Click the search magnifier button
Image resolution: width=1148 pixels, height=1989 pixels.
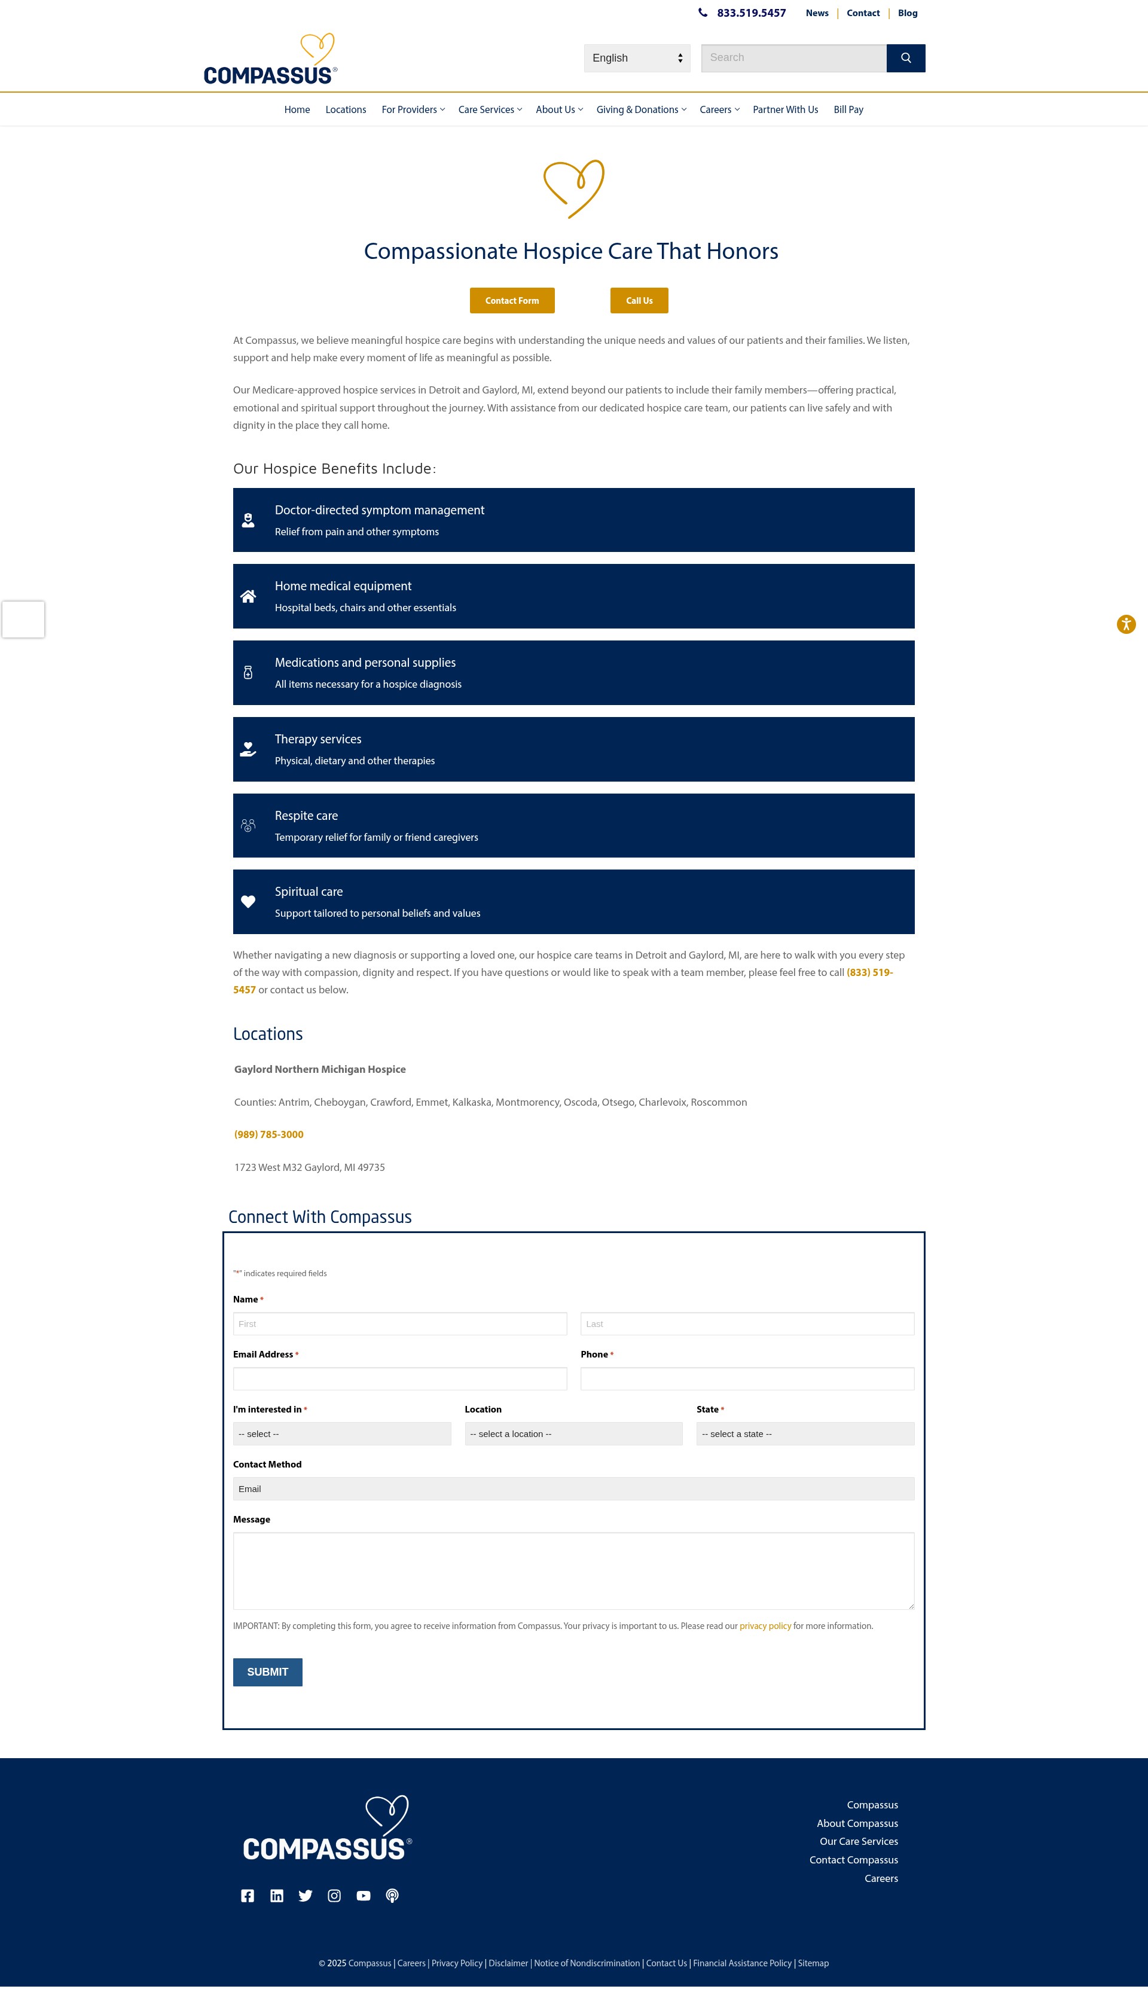905,57
